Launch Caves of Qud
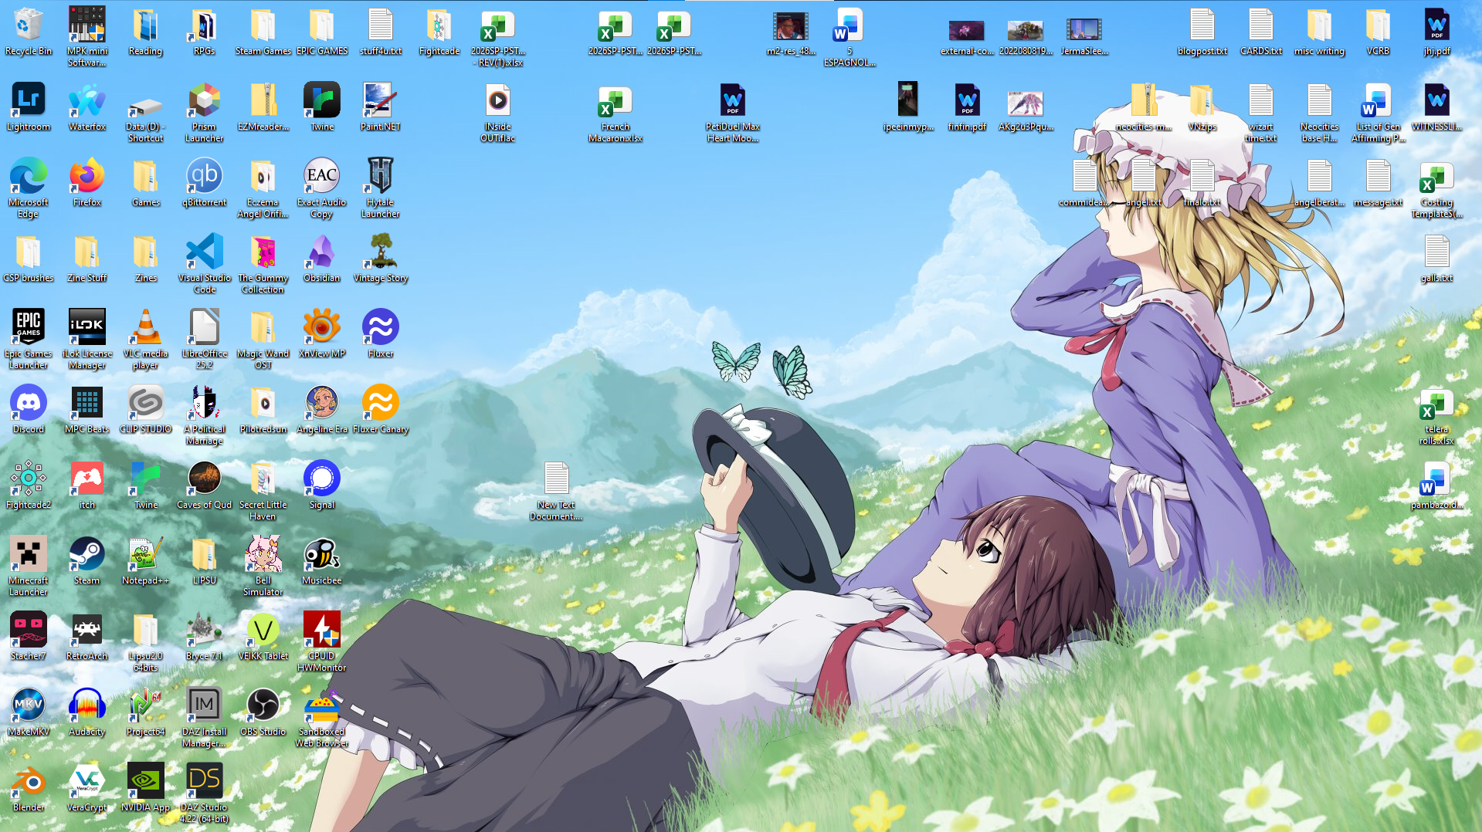The height and width of the screenshot is (832, 1482). [x=205, y=486]
